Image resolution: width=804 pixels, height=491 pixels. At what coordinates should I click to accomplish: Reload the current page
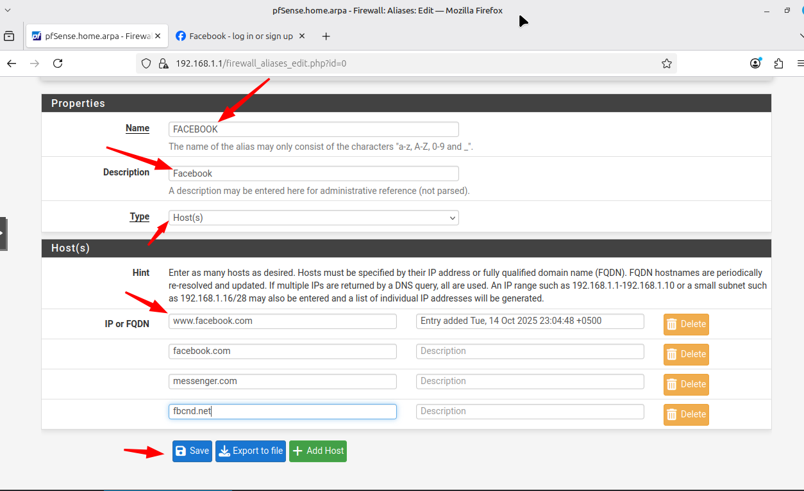coord(58,63)
